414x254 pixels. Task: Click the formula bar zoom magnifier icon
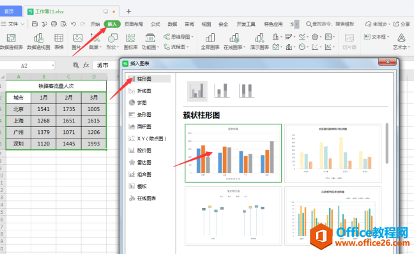pyautogui.click(x=76, y=65)
